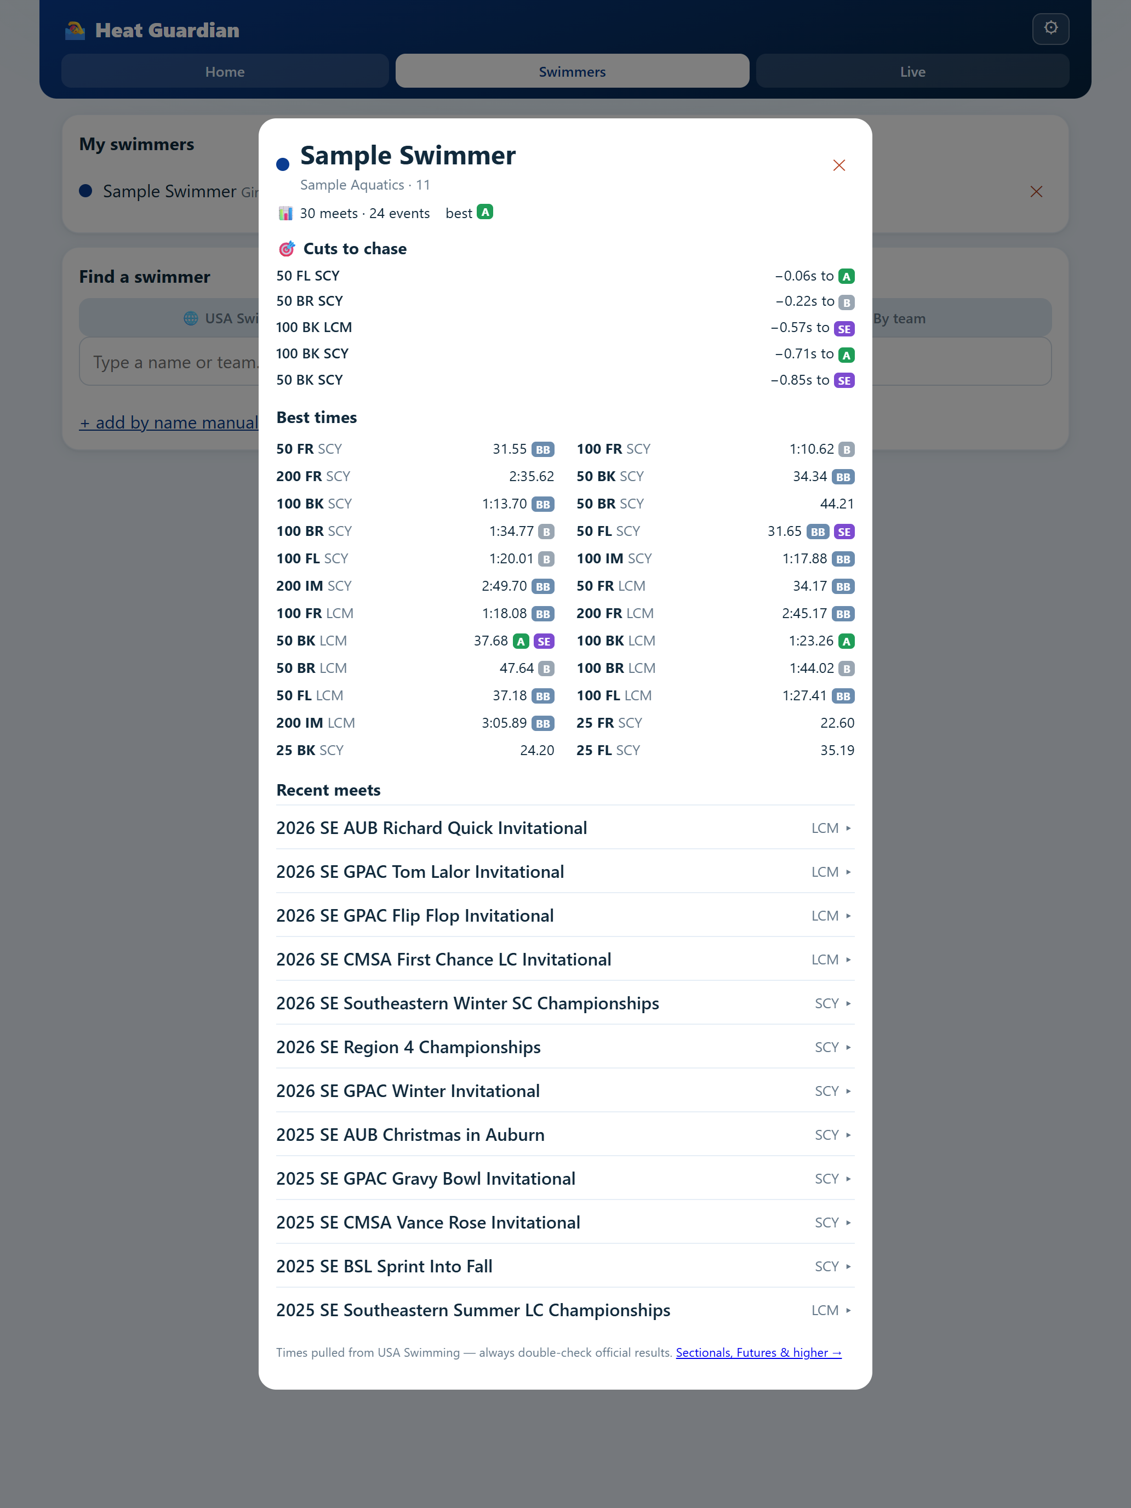This screenshot has height=1508, width=1131.
Task: Click the 25 FL SCY time 35.19
Action: click(x=837, y=751)
